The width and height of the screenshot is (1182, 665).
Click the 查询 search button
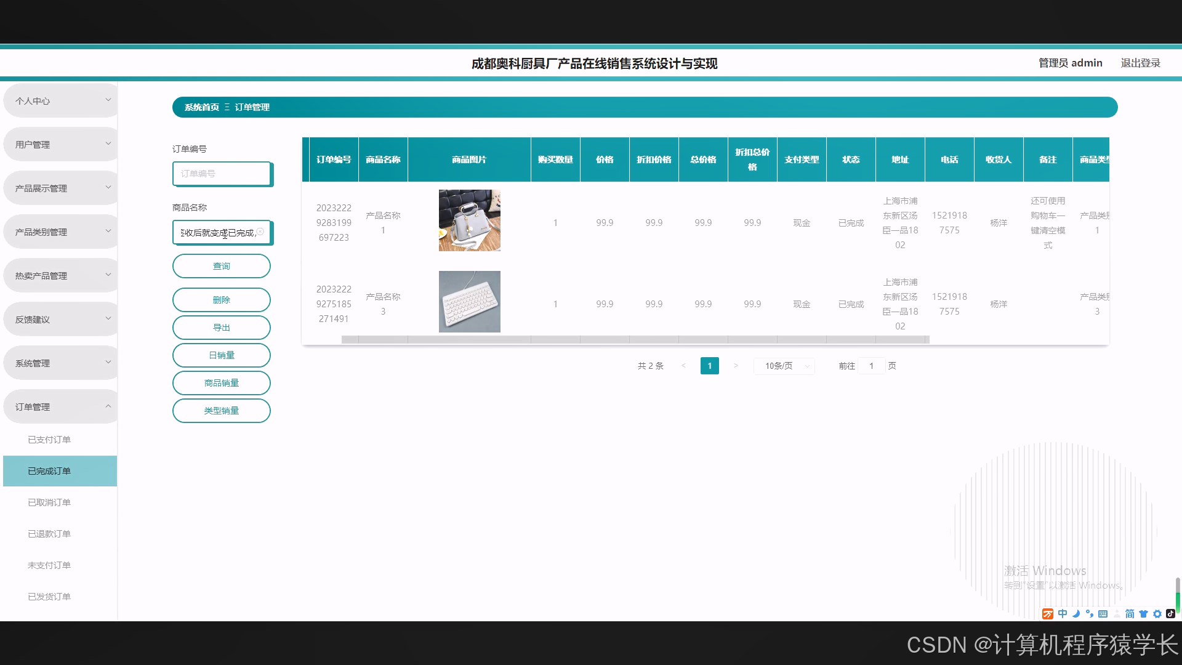click(221, 265)
